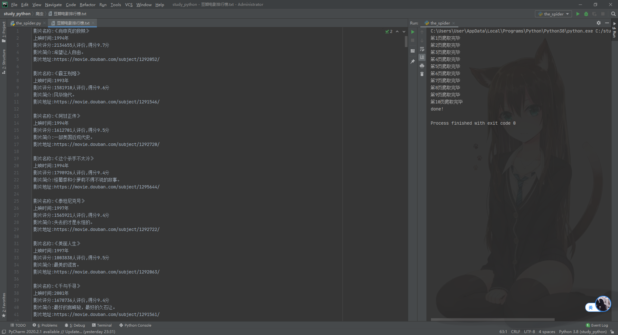
Task: Open the Help menu
Action: 160,5
